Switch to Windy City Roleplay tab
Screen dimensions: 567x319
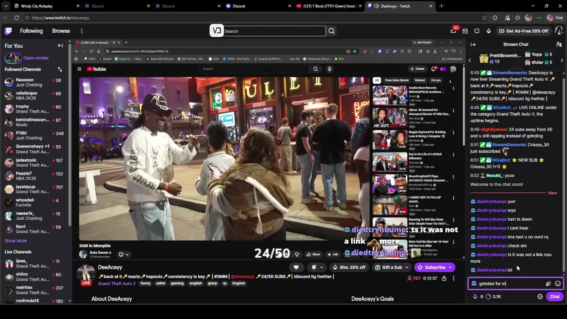pyautogui.click(x=42, y=6)
